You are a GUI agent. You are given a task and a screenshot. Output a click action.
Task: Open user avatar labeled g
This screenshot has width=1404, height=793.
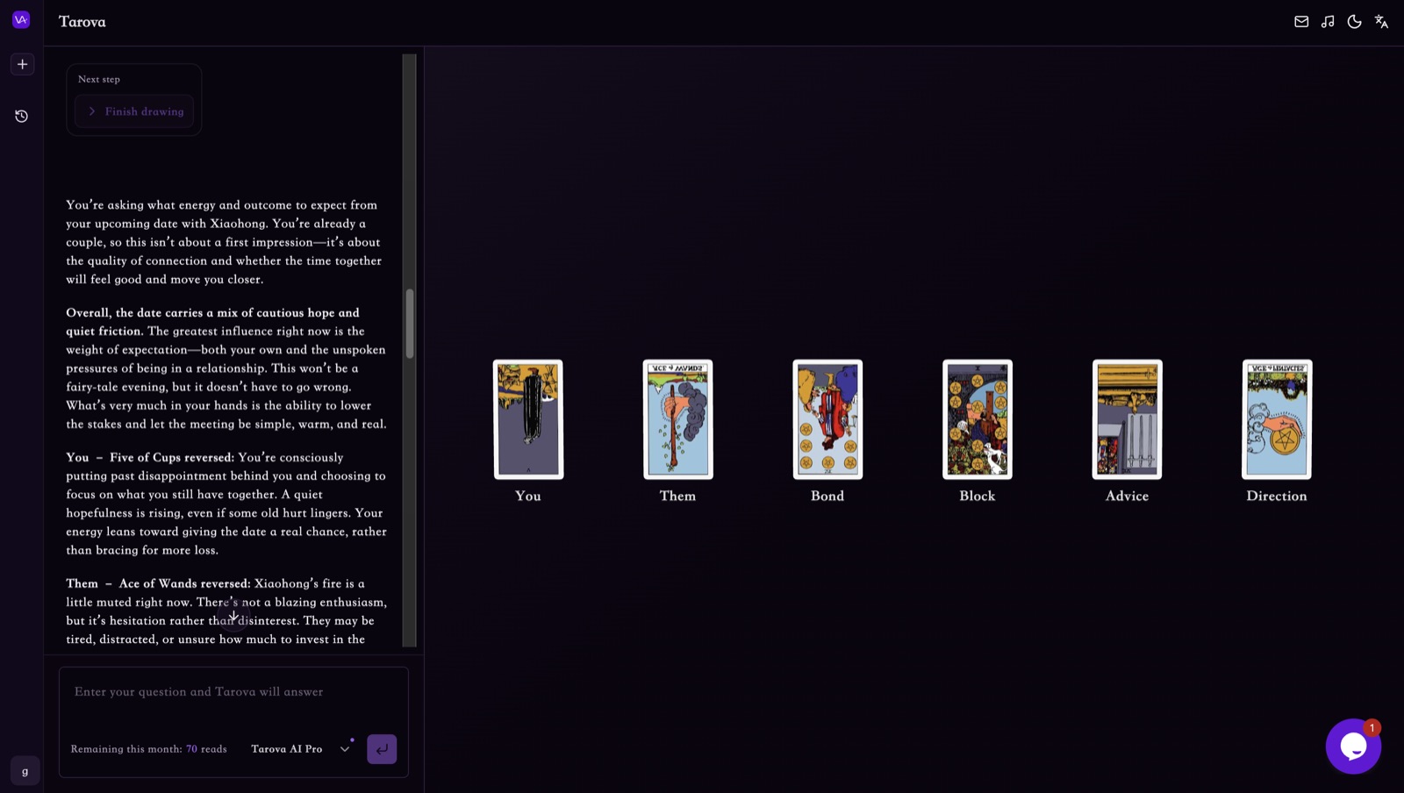[x=25, y=771]
